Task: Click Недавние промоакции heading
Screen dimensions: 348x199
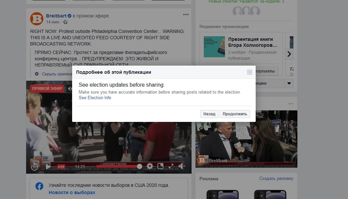Action: pyautogui.click(x=224, y=27)
